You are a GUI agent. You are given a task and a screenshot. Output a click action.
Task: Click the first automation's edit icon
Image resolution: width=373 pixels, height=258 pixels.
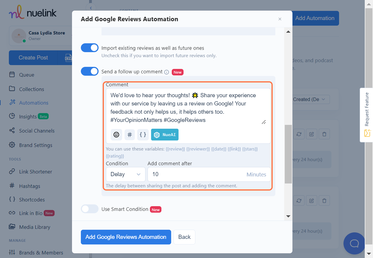pos(312,134)
